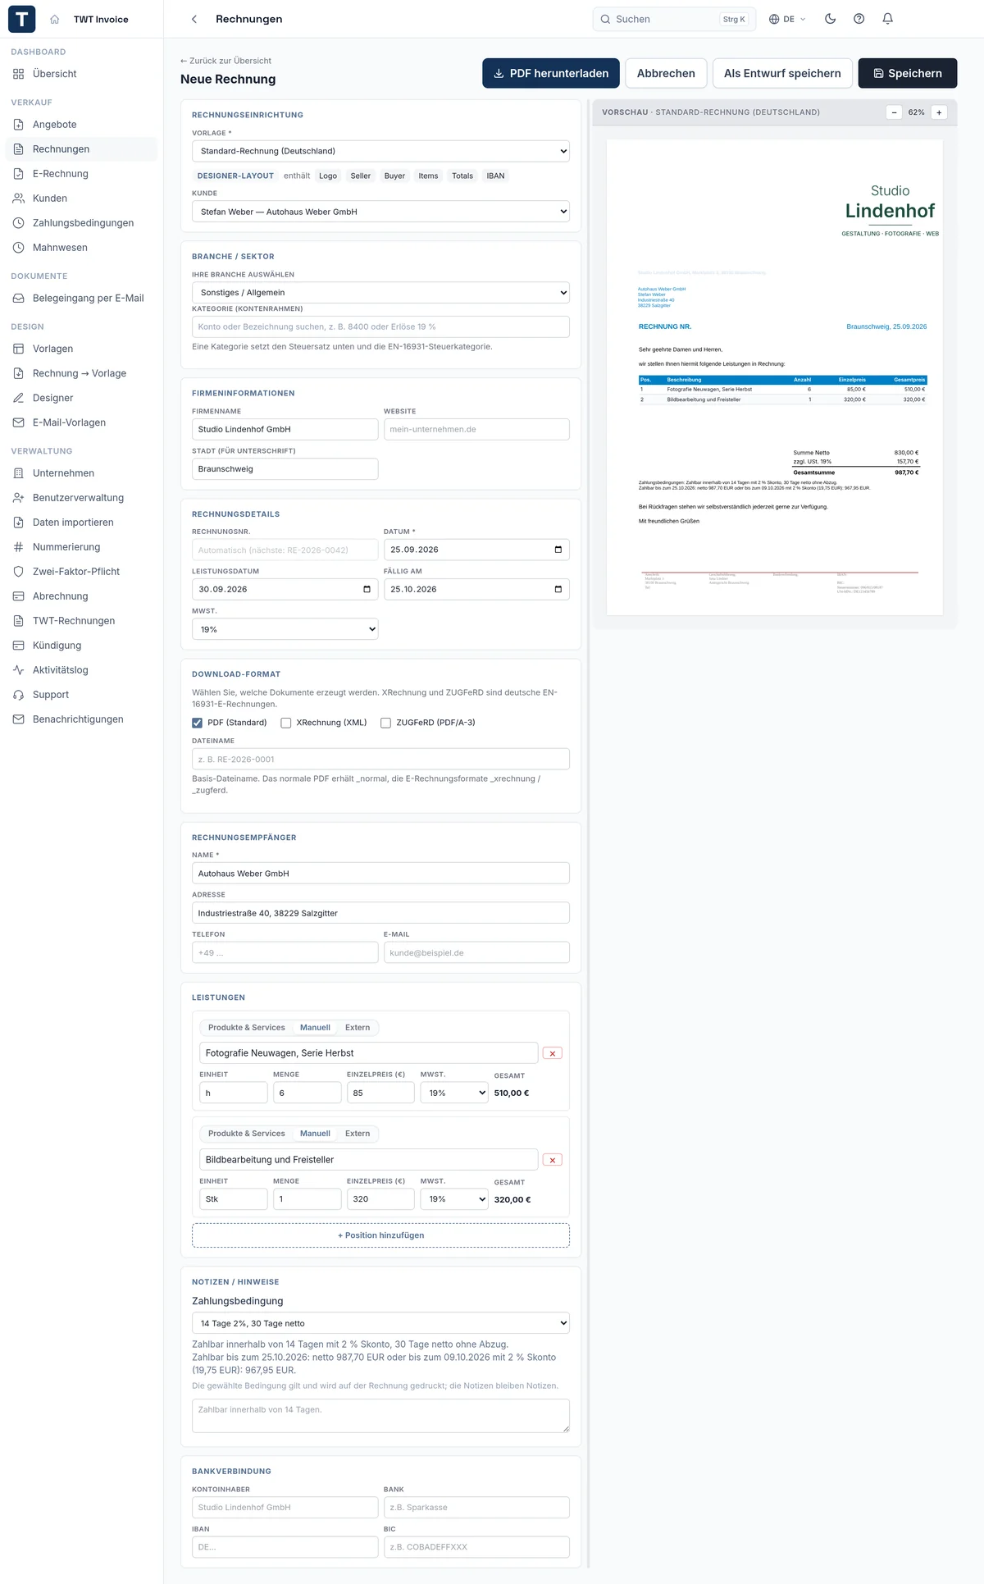
Task: Open Rechnung → Vorlage in sidebar
Action: click(82, 373)
